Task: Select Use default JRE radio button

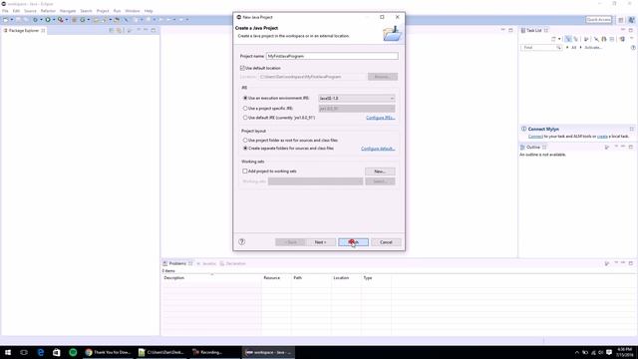Action: 245,118
